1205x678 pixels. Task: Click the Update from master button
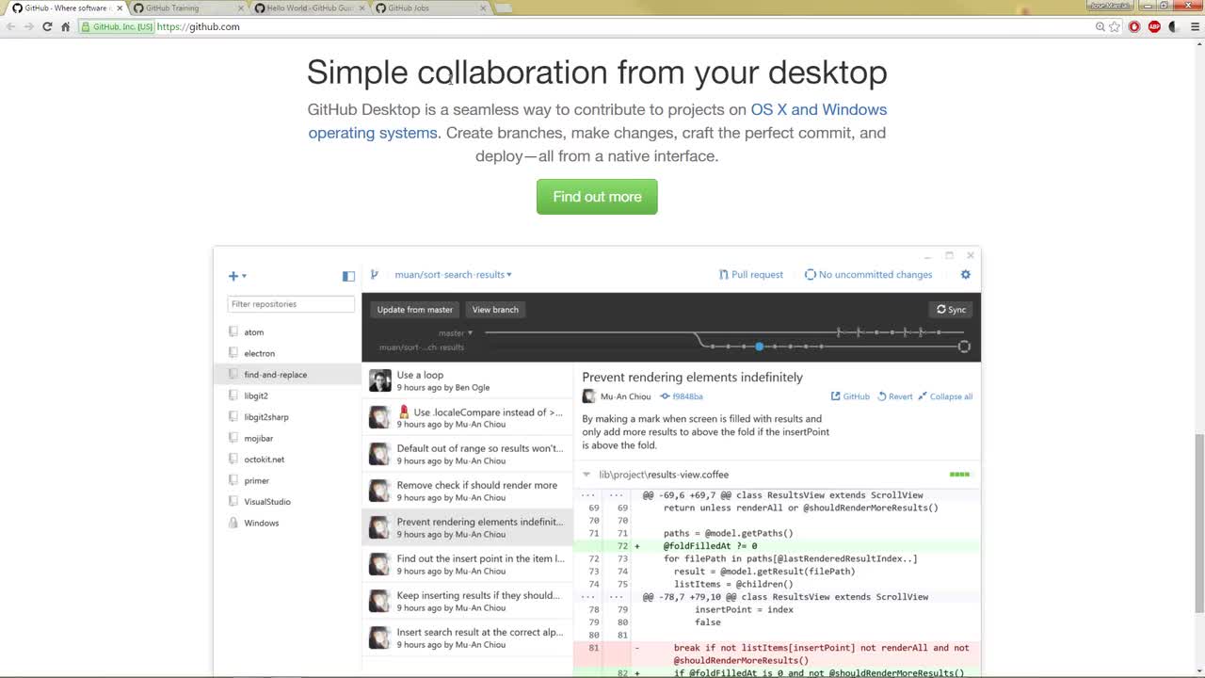tap(414, 310)
